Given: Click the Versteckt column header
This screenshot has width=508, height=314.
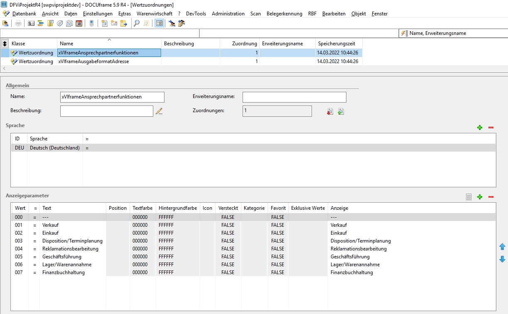Looking at the screenshot, I should (228, 208).
